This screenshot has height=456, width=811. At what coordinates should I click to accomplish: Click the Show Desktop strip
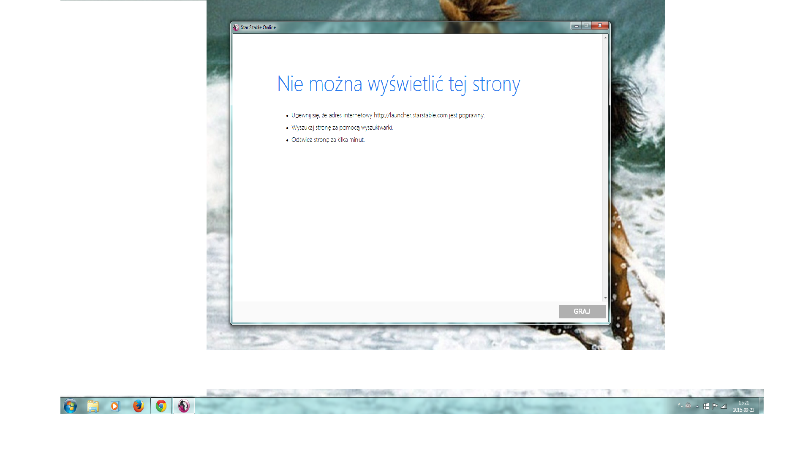click(762, 406)
